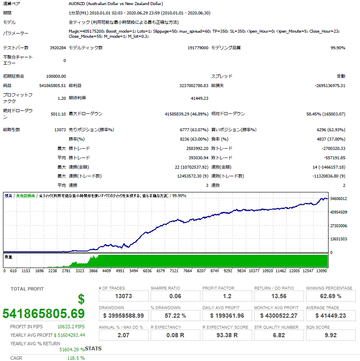The width and height of the screenshot is (360, 361).
Task: Click the Daily Avg Profit value box
Action: pyautogui.click(x=227, y=316)
